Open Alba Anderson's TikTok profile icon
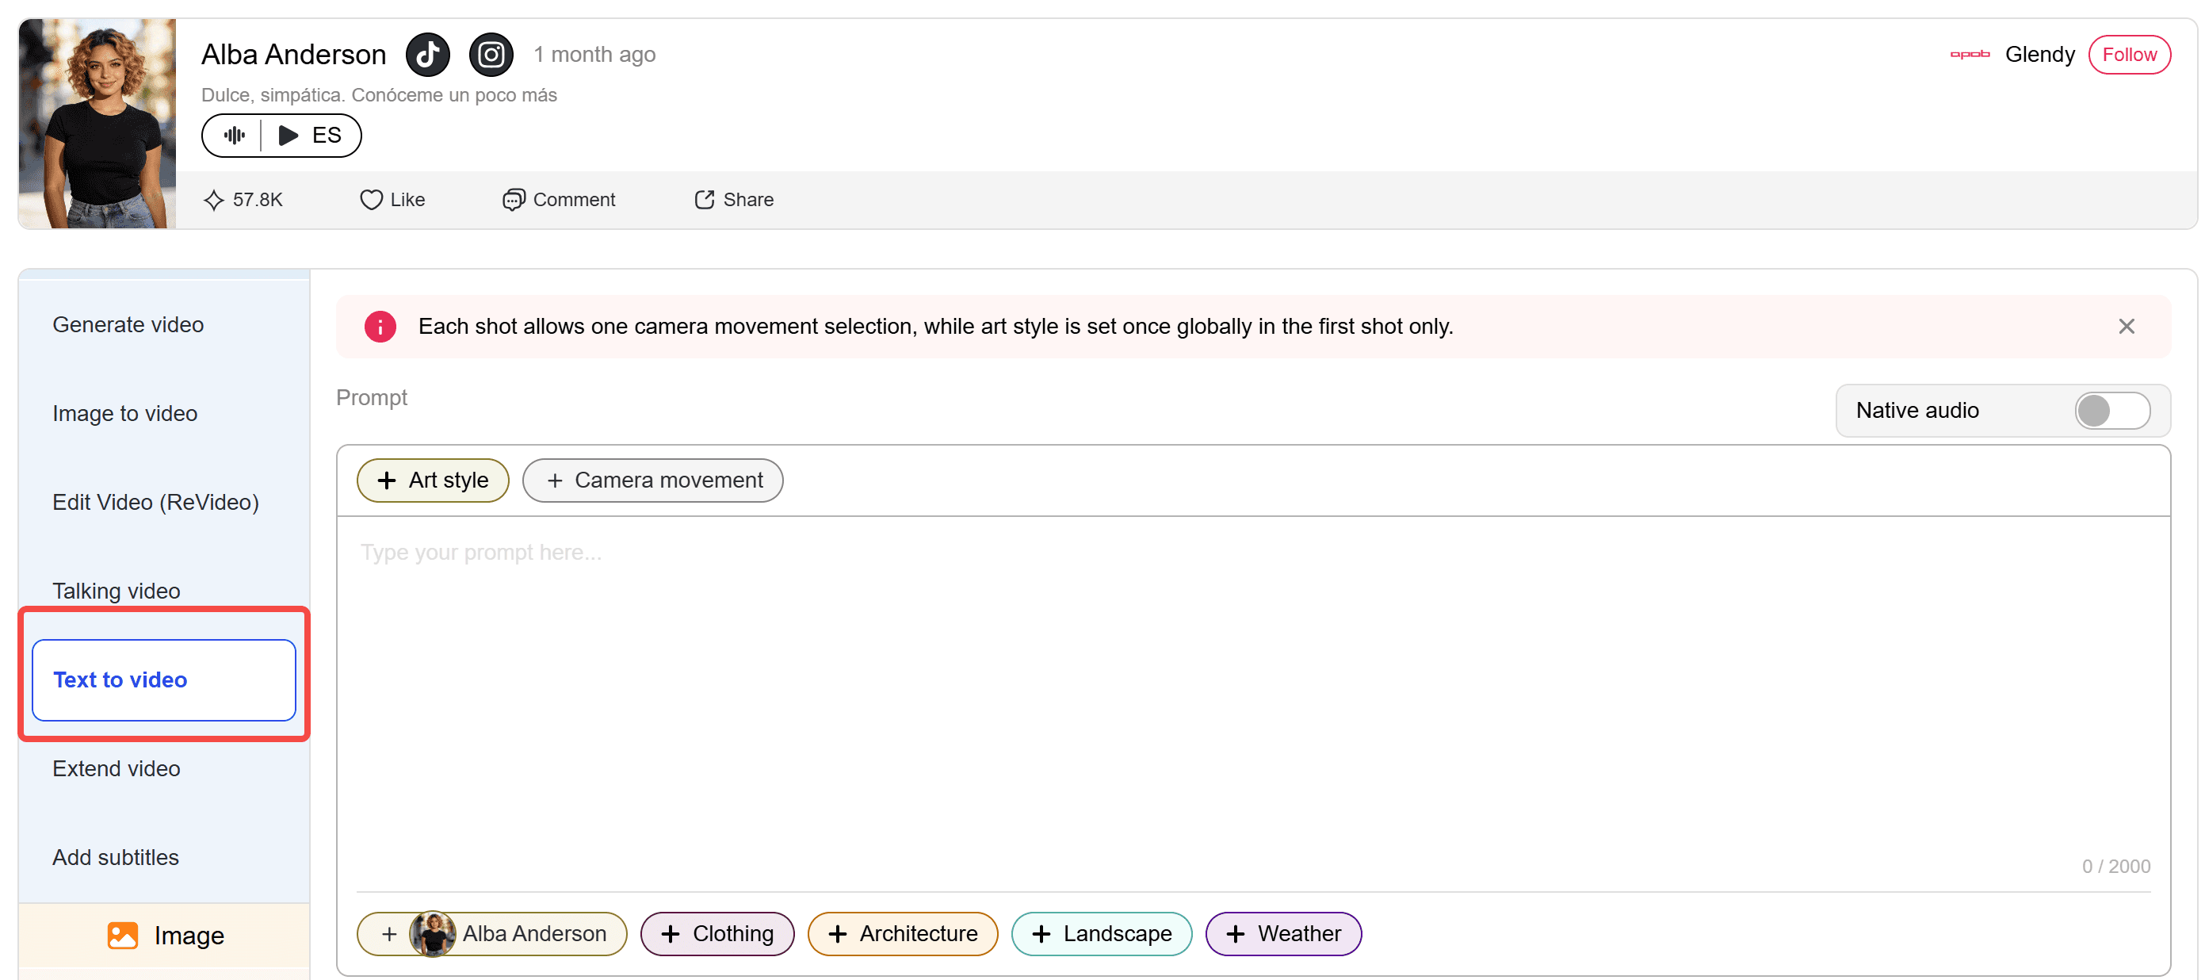The width and height of the screenshot is (2205, 980). click(427, 55)
